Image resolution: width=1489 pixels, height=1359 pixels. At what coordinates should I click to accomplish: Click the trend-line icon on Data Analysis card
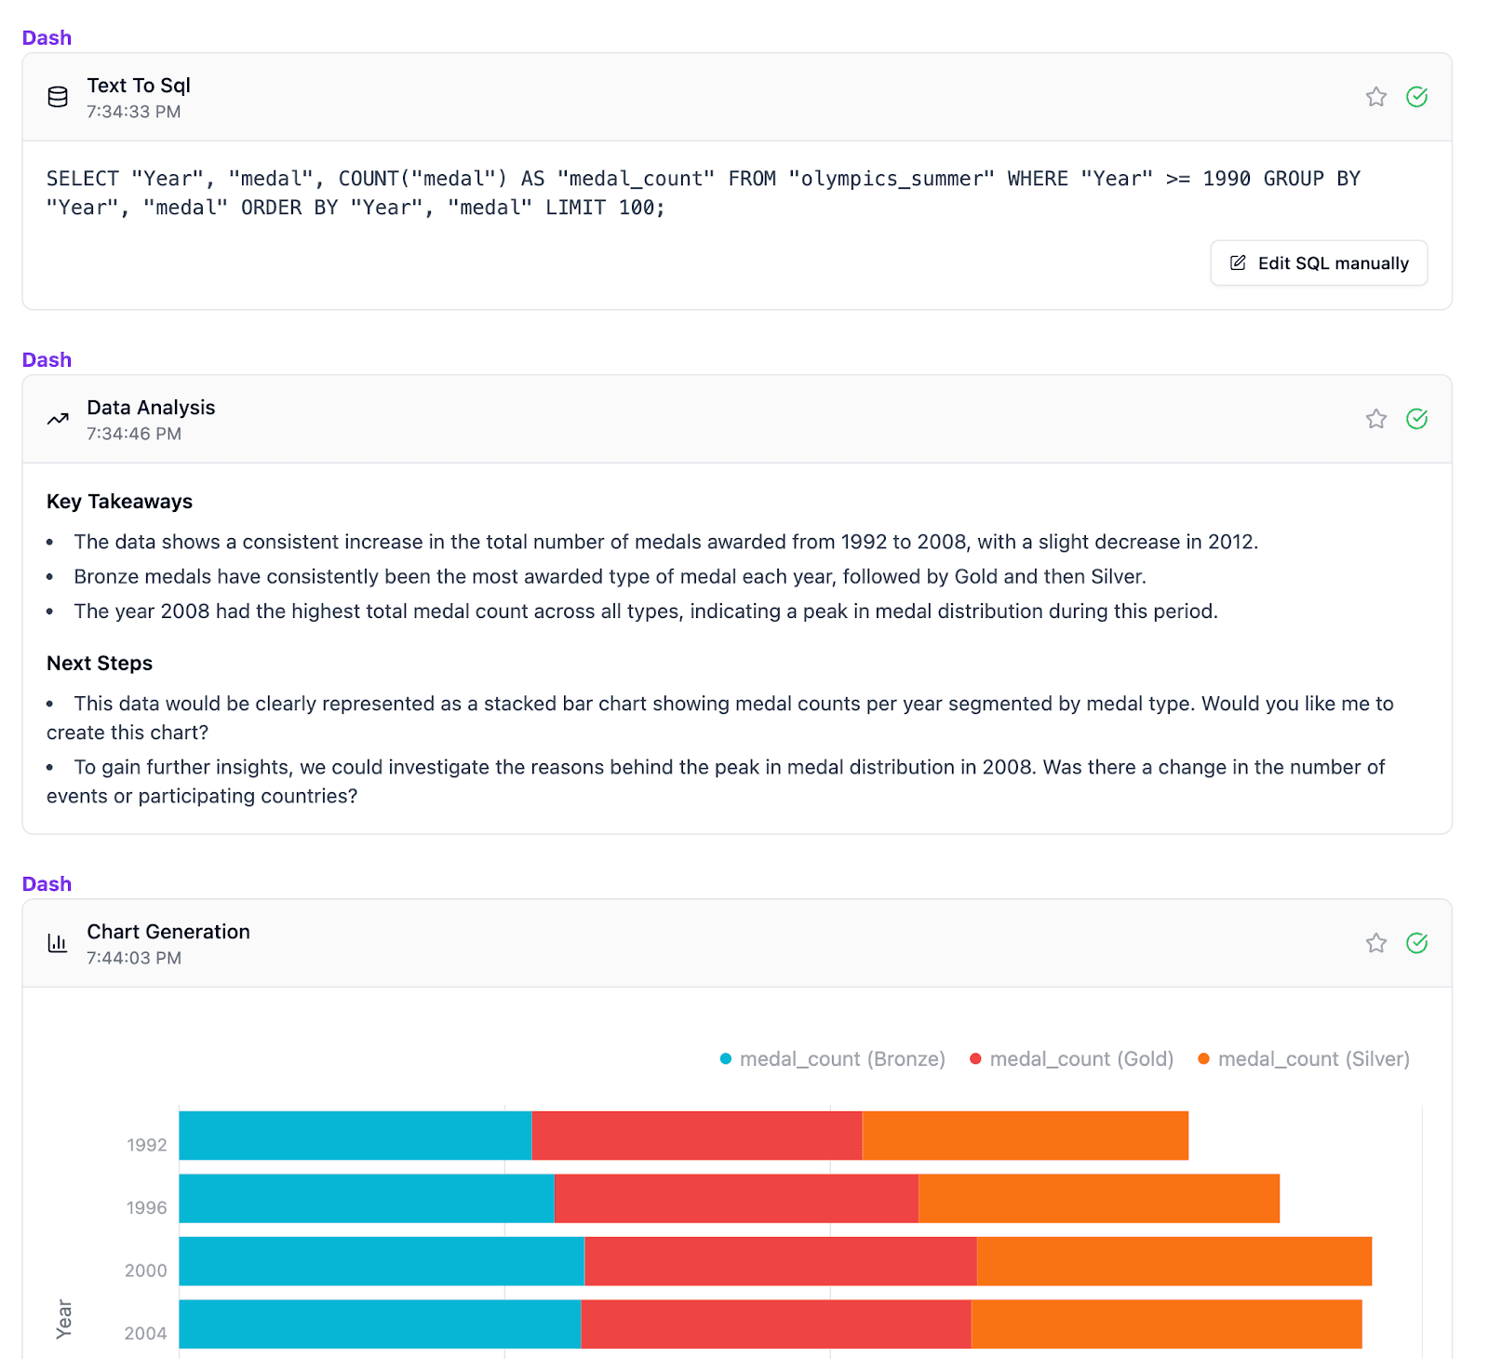click(x=57, y=418)
